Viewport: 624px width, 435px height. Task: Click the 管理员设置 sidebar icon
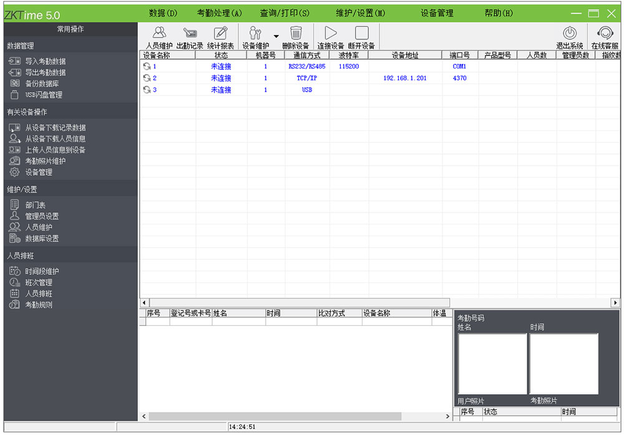[x=15, y=216]
